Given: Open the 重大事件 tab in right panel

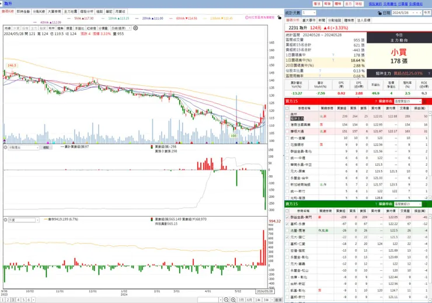Looking at the screenshot, I should tap(309, 20).
